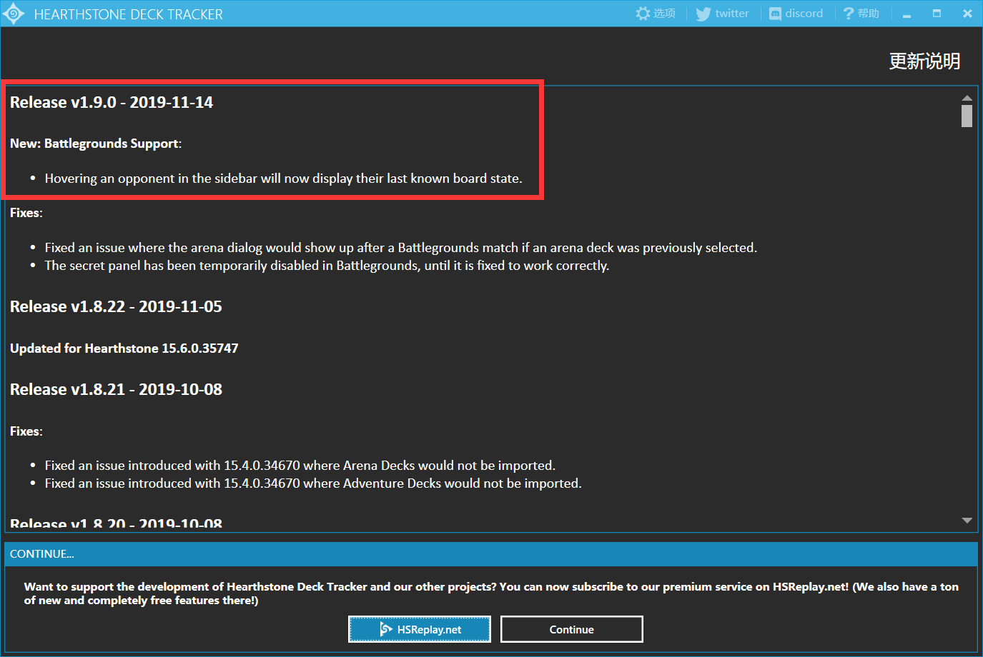Click the CONTINUE... panel header
This screenshot has height=657, width=983.
click(491, 554)
